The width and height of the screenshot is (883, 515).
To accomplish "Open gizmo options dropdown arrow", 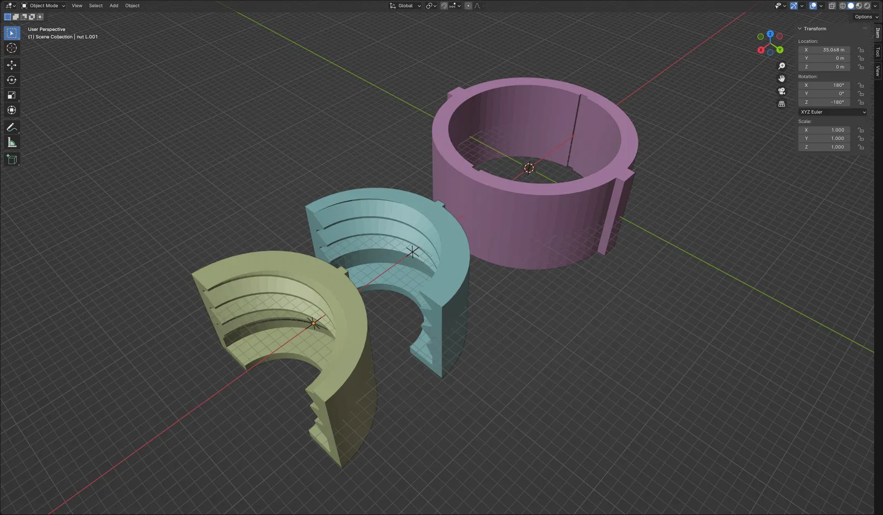I will click(x=801, y=6).
